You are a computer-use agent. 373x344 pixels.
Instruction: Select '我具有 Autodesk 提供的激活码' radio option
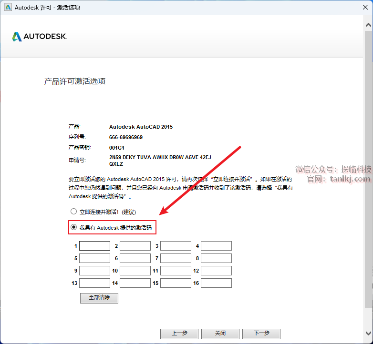pyautogui.click(x=73, y=227)
